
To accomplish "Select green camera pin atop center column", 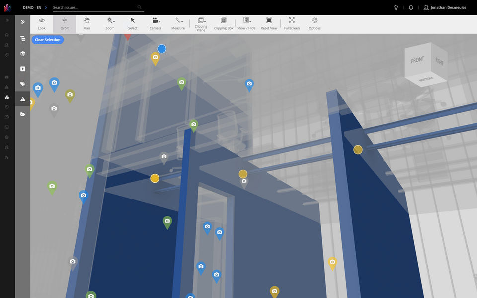I will [194, 125].
